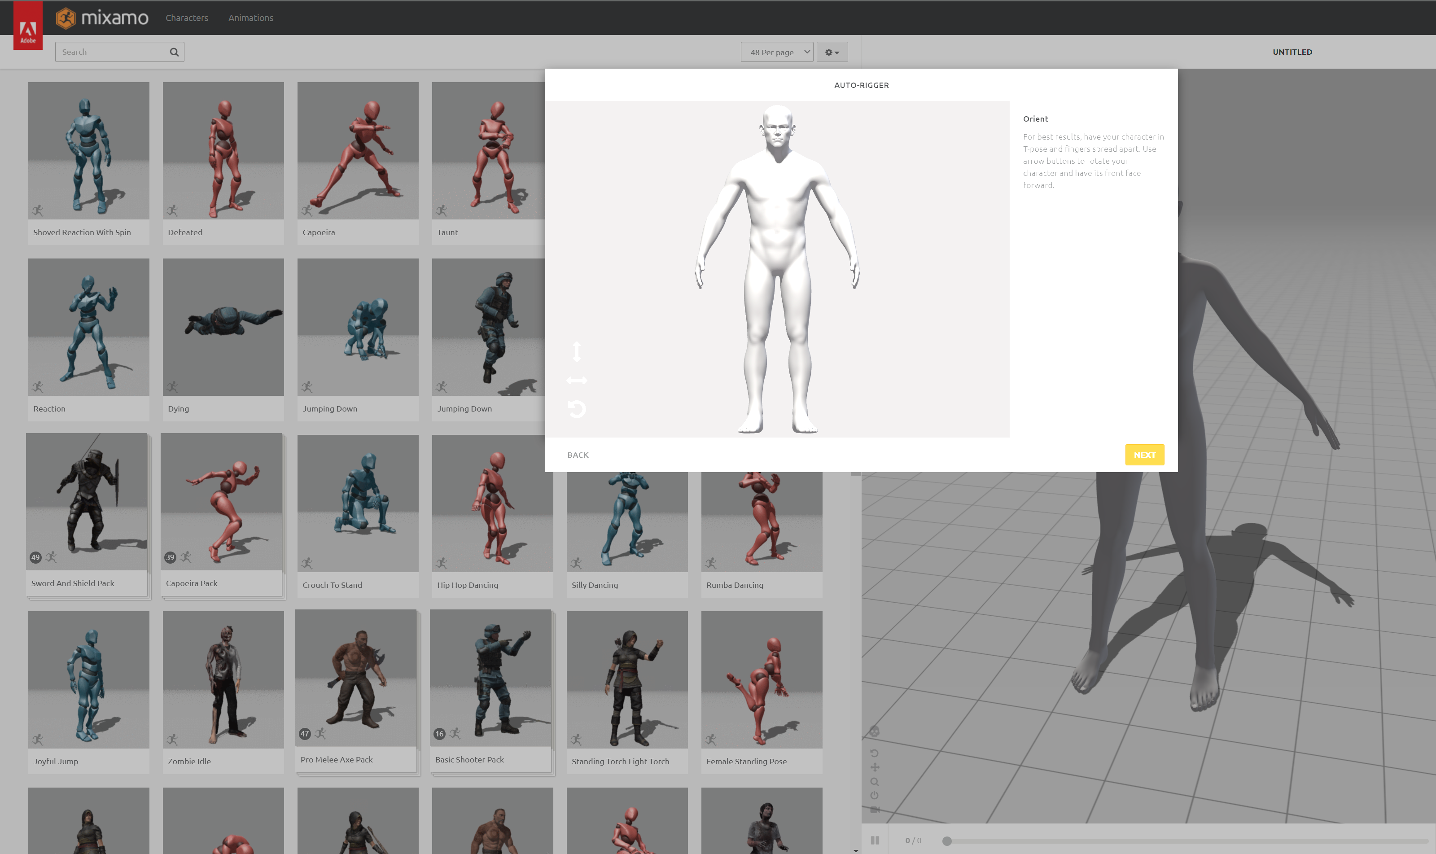1436x854 pixels.
Task: Click the UNTITLED character title
Action: point(1292,52)
